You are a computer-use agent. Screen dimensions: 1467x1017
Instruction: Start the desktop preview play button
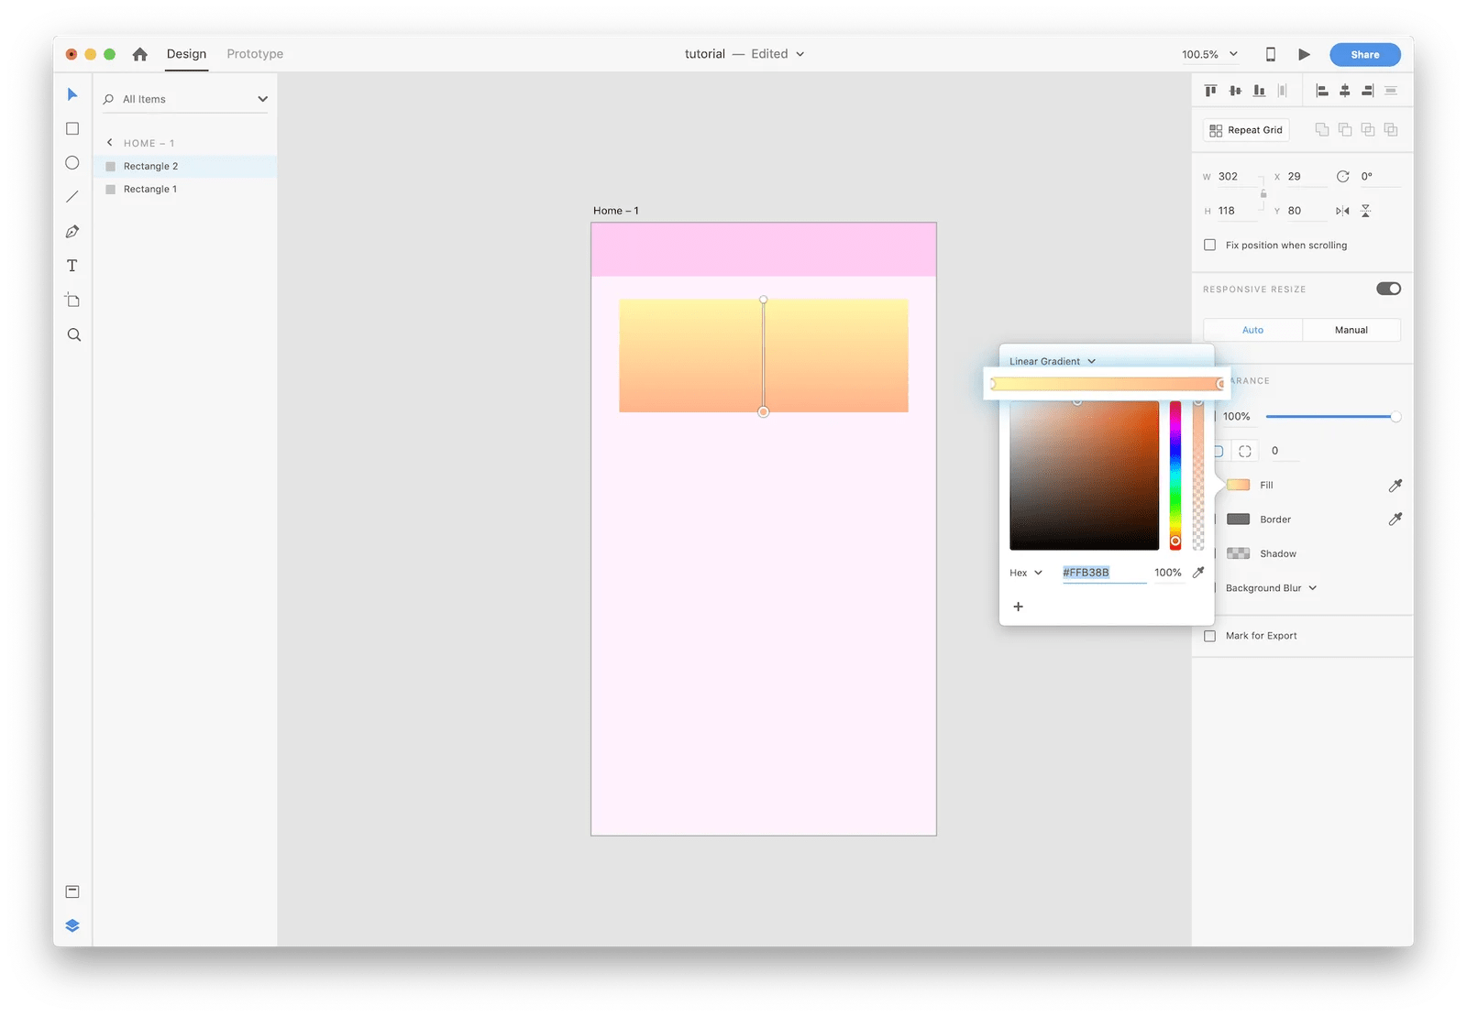pos(1304,54)
